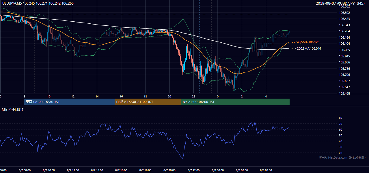Image resolution: width=369 pixels, height=173 pixels.
Task: Click the 105.627 price axis label
Action: [x=344, y=81]
